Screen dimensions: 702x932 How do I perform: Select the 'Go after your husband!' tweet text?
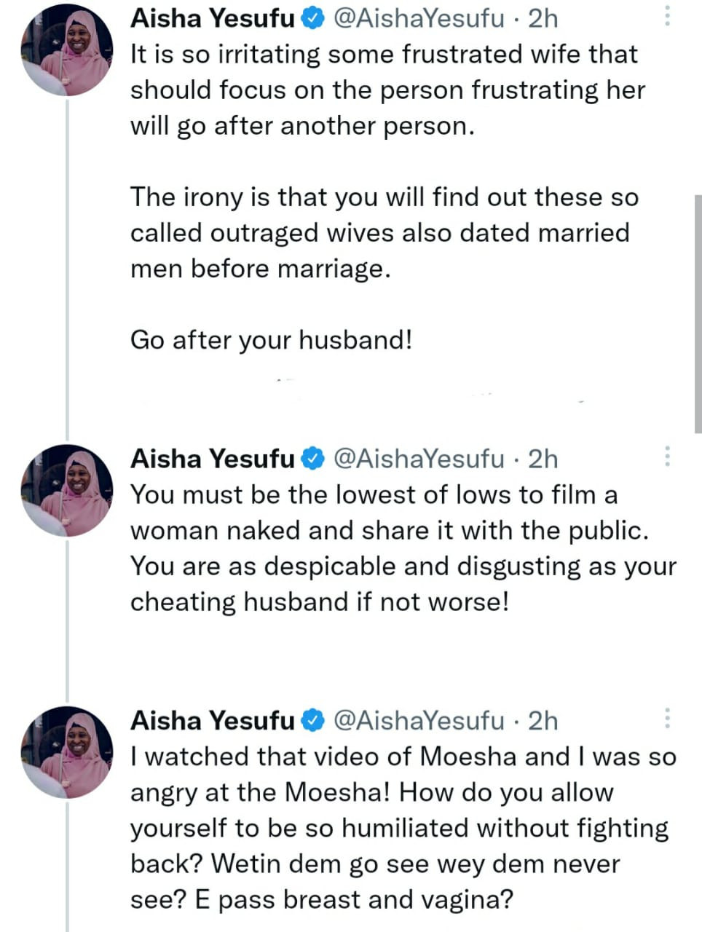tap(272, 339)
